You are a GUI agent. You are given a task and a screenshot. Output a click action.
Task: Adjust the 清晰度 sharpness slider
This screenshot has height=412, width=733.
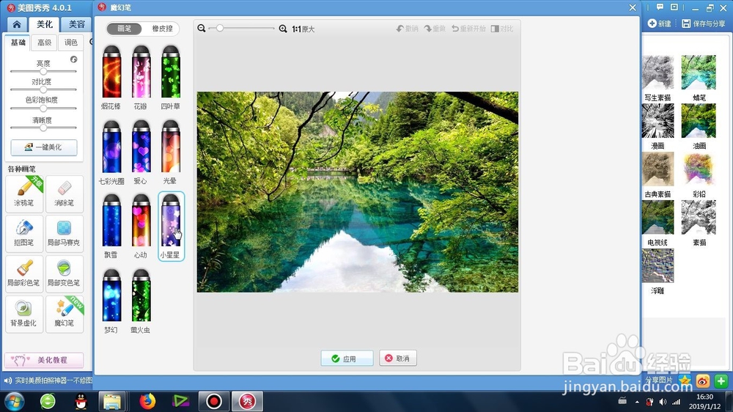[x=43, y=128]
